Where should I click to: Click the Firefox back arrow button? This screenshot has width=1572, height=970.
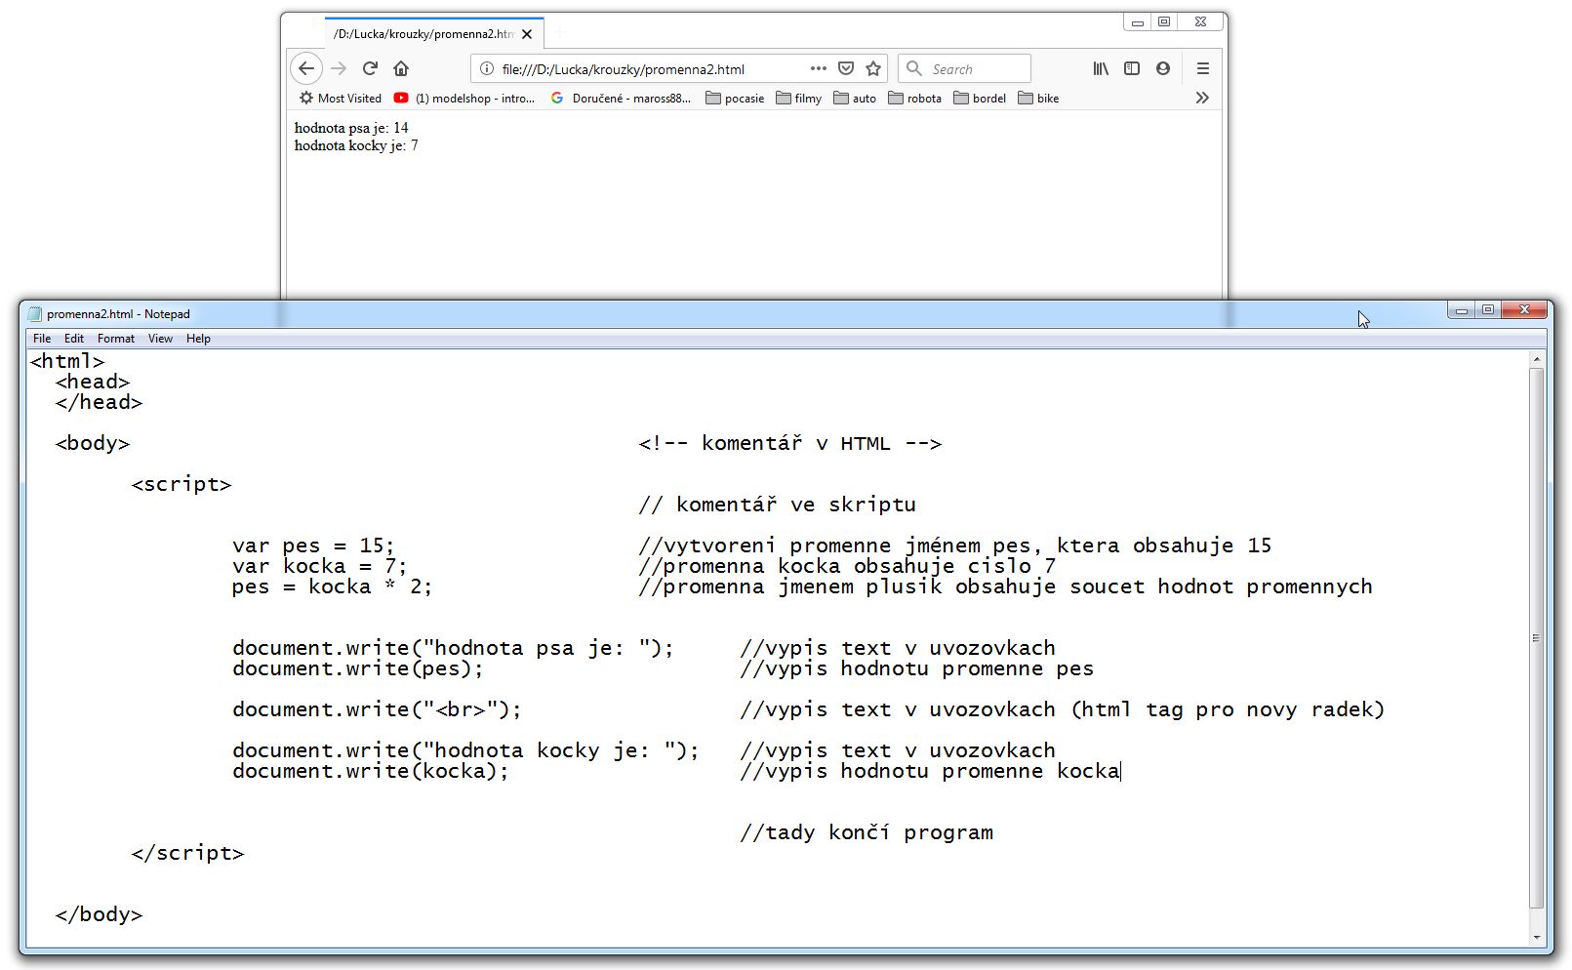click(x=306, y=68)
